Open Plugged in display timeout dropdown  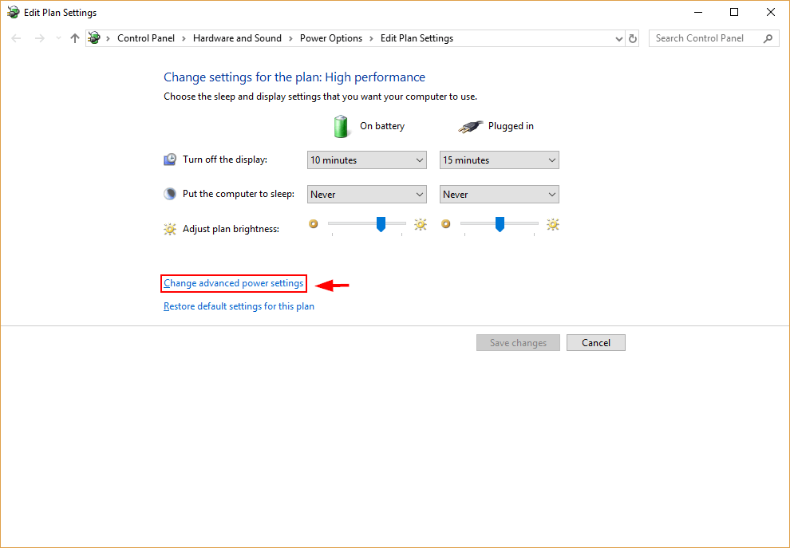tap(500, 160)
